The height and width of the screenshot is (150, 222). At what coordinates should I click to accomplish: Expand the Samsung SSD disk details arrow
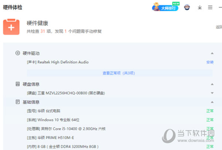coord(212,93)
